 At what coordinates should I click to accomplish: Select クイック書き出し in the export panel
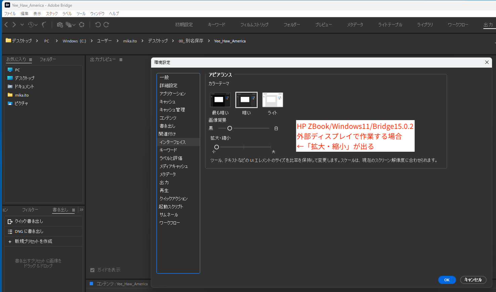[x=29, y=221]
